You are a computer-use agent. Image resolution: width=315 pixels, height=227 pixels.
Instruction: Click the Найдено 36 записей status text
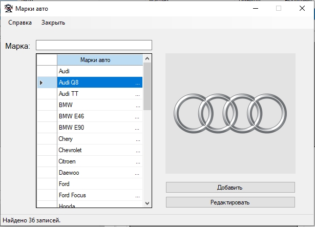coord(32,220)
